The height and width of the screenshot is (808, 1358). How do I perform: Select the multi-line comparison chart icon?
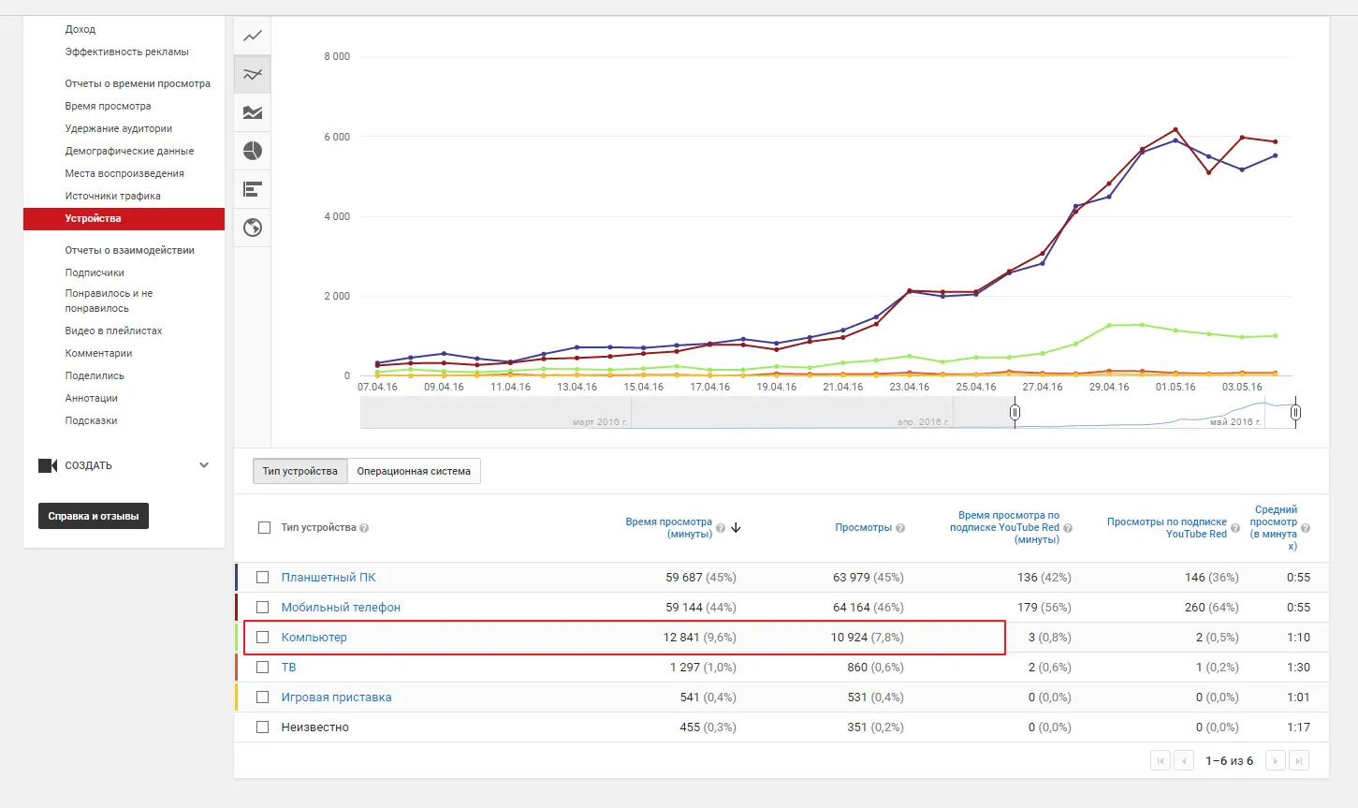[253, 75]
